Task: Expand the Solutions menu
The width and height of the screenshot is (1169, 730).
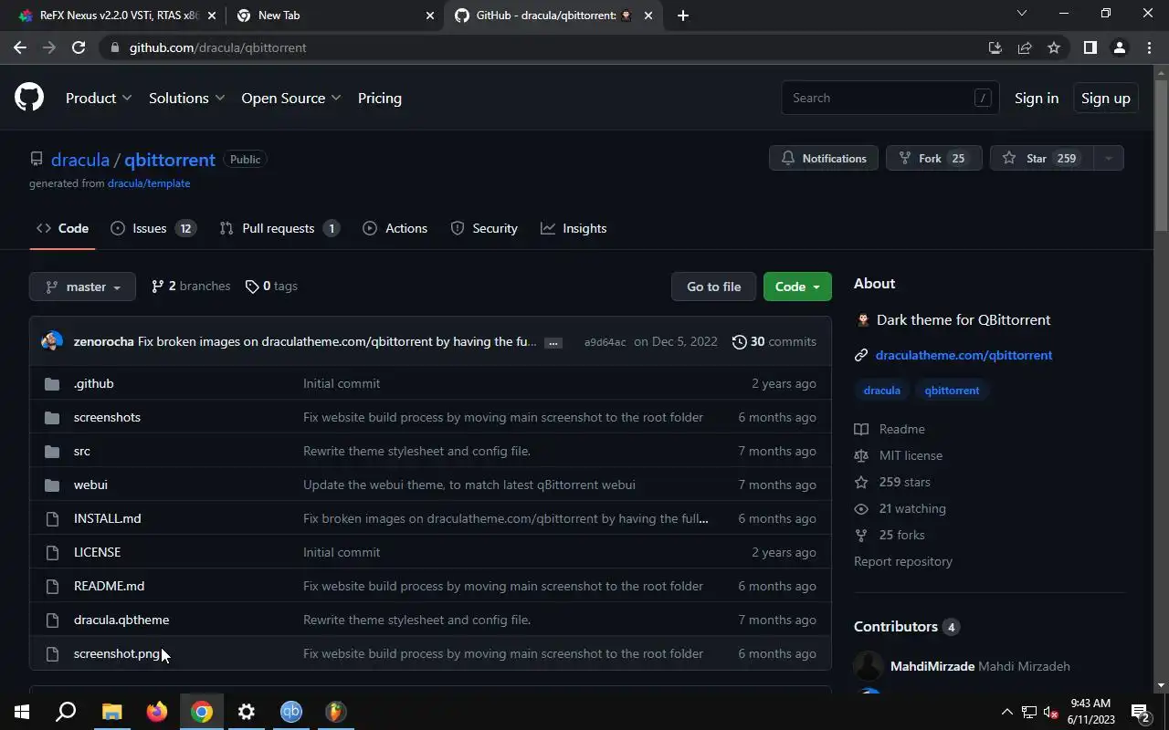Action: [187, 98]
